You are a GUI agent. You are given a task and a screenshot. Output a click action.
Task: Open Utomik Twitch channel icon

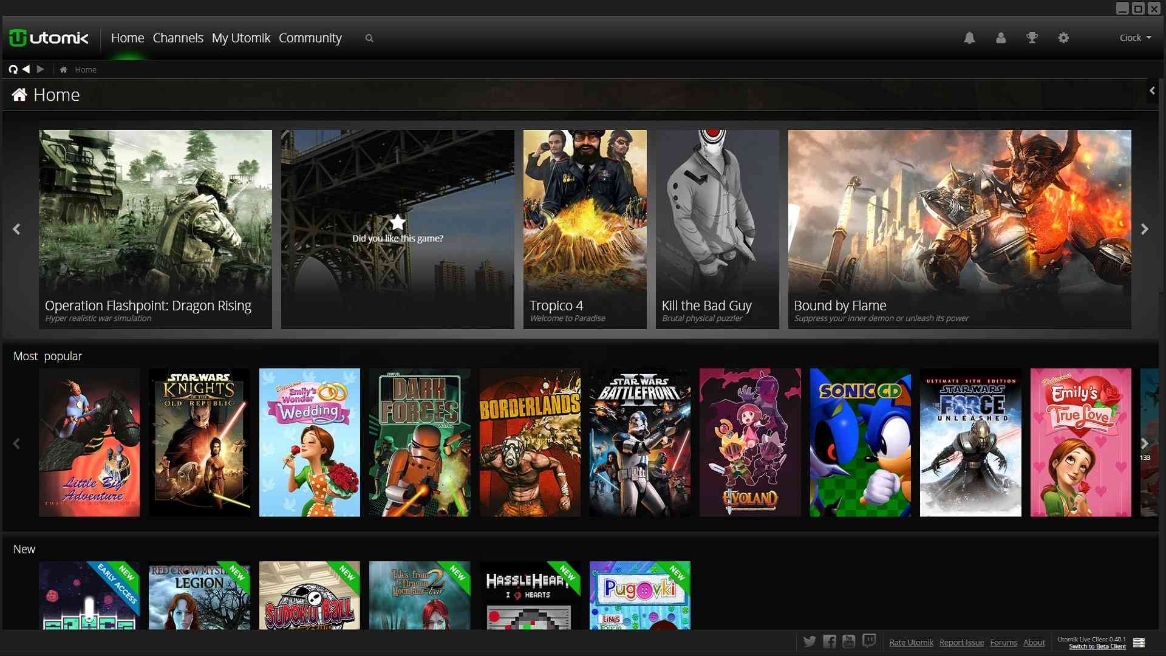(x=869, y=641)
